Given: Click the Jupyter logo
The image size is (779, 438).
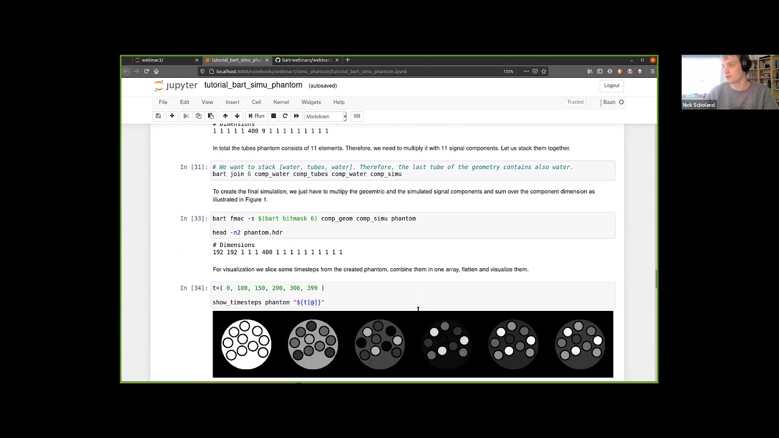Looking at the screenshot, I should 176,86.
